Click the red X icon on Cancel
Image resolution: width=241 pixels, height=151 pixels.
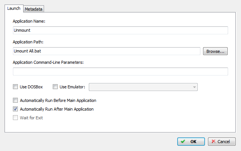tap(214, 141)
